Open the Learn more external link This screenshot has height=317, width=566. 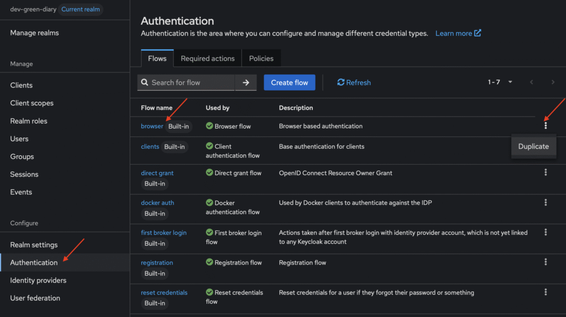pyautogui.click(x=458, y=33)
